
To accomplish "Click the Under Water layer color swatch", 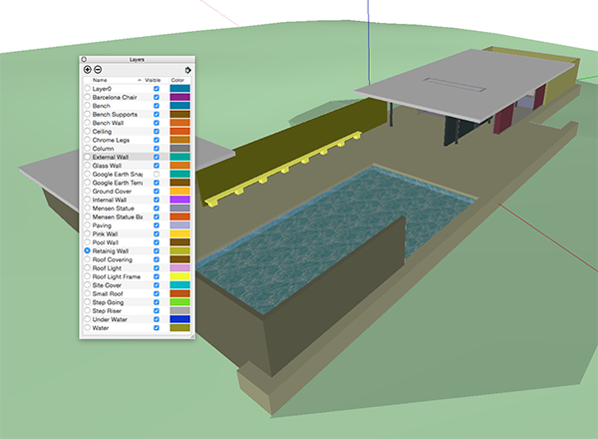I will (179, 319).
